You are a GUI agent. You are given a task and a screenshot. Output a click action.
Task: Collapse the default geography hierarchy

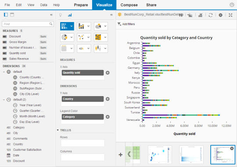(x=4, y=71)
